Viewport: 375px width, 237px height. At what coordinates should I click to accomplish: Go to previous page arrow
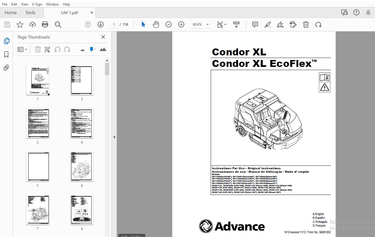(88, 25)
